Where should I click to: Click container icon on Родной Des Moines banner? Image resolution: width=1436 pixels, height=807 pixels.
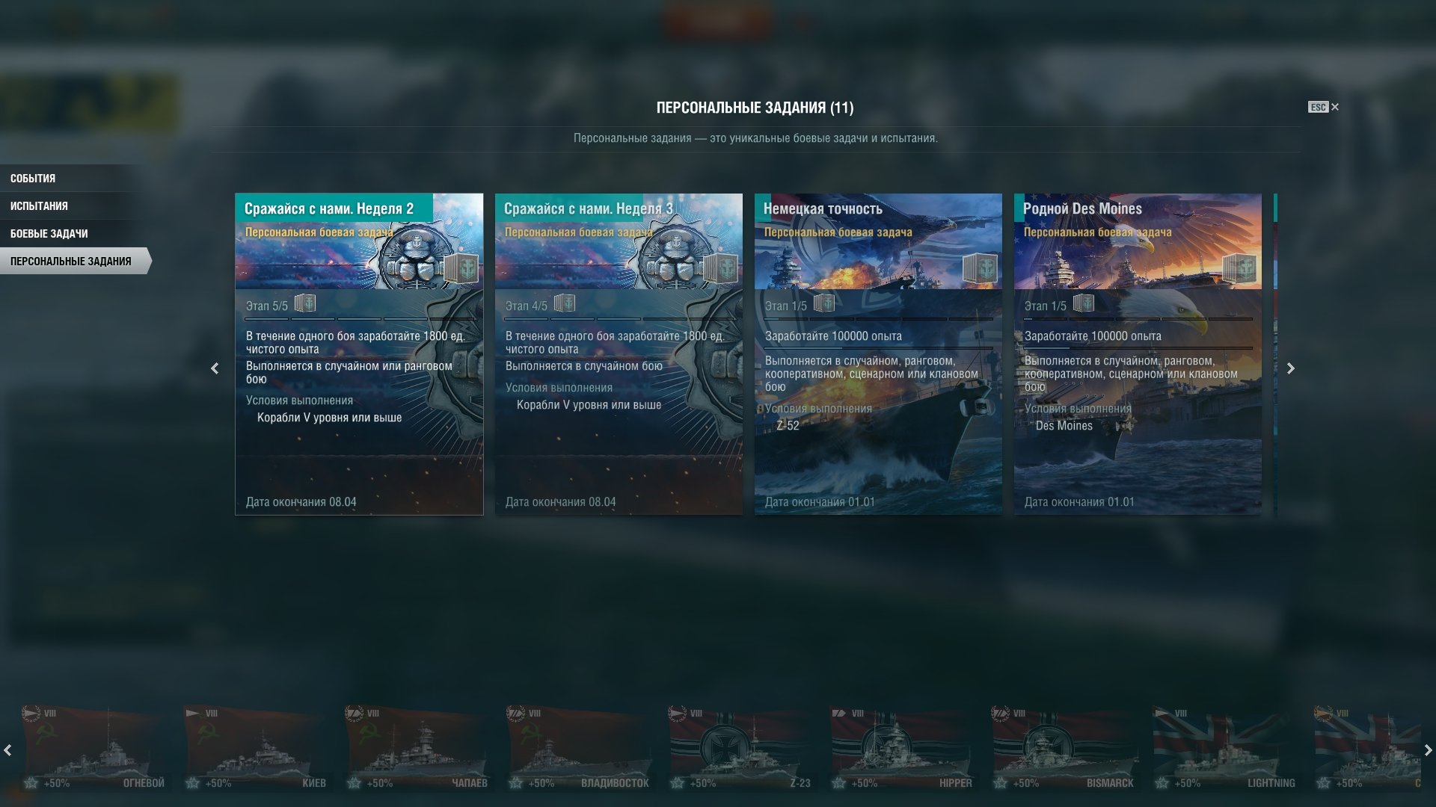(1239, 268)
